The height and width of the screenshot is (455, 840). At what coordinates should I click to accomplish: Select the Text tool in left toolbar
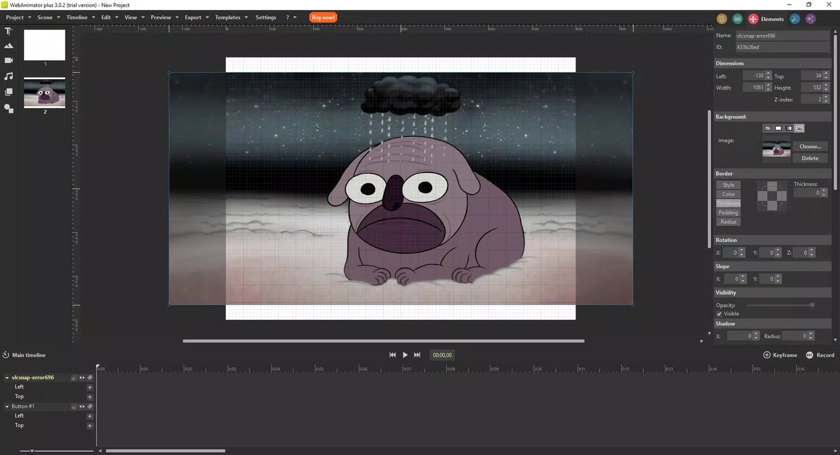click(x=9, y=31)
